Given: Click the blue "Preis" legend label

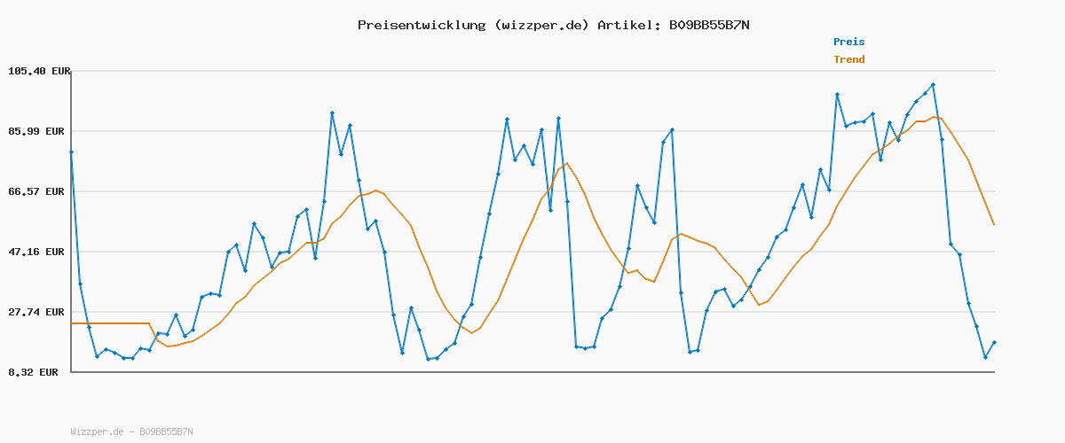Looking at the screenshot, I should coord(848,42).
